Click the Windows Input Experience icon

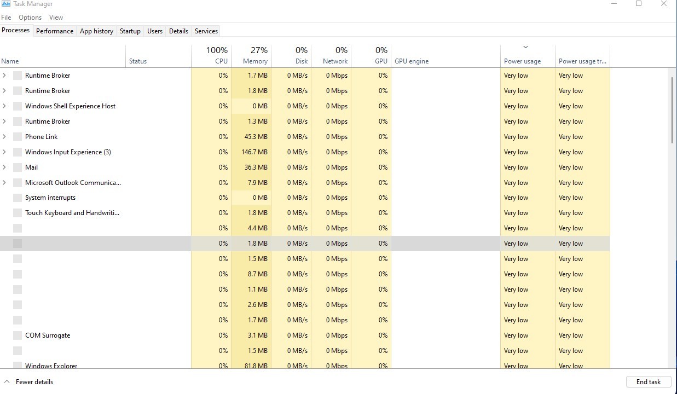17,152
